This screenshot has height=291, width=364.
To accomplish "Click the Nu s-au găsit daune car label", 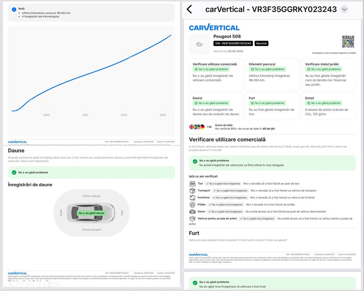I will point(91,213).
